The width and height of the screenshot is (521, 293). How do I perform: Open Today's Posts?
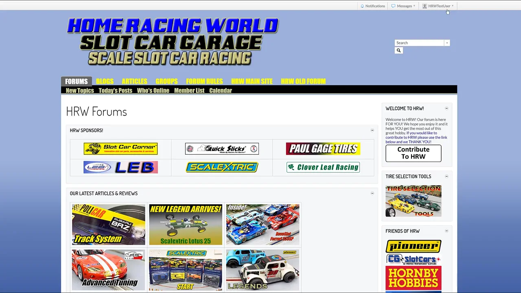click(115, 90)
